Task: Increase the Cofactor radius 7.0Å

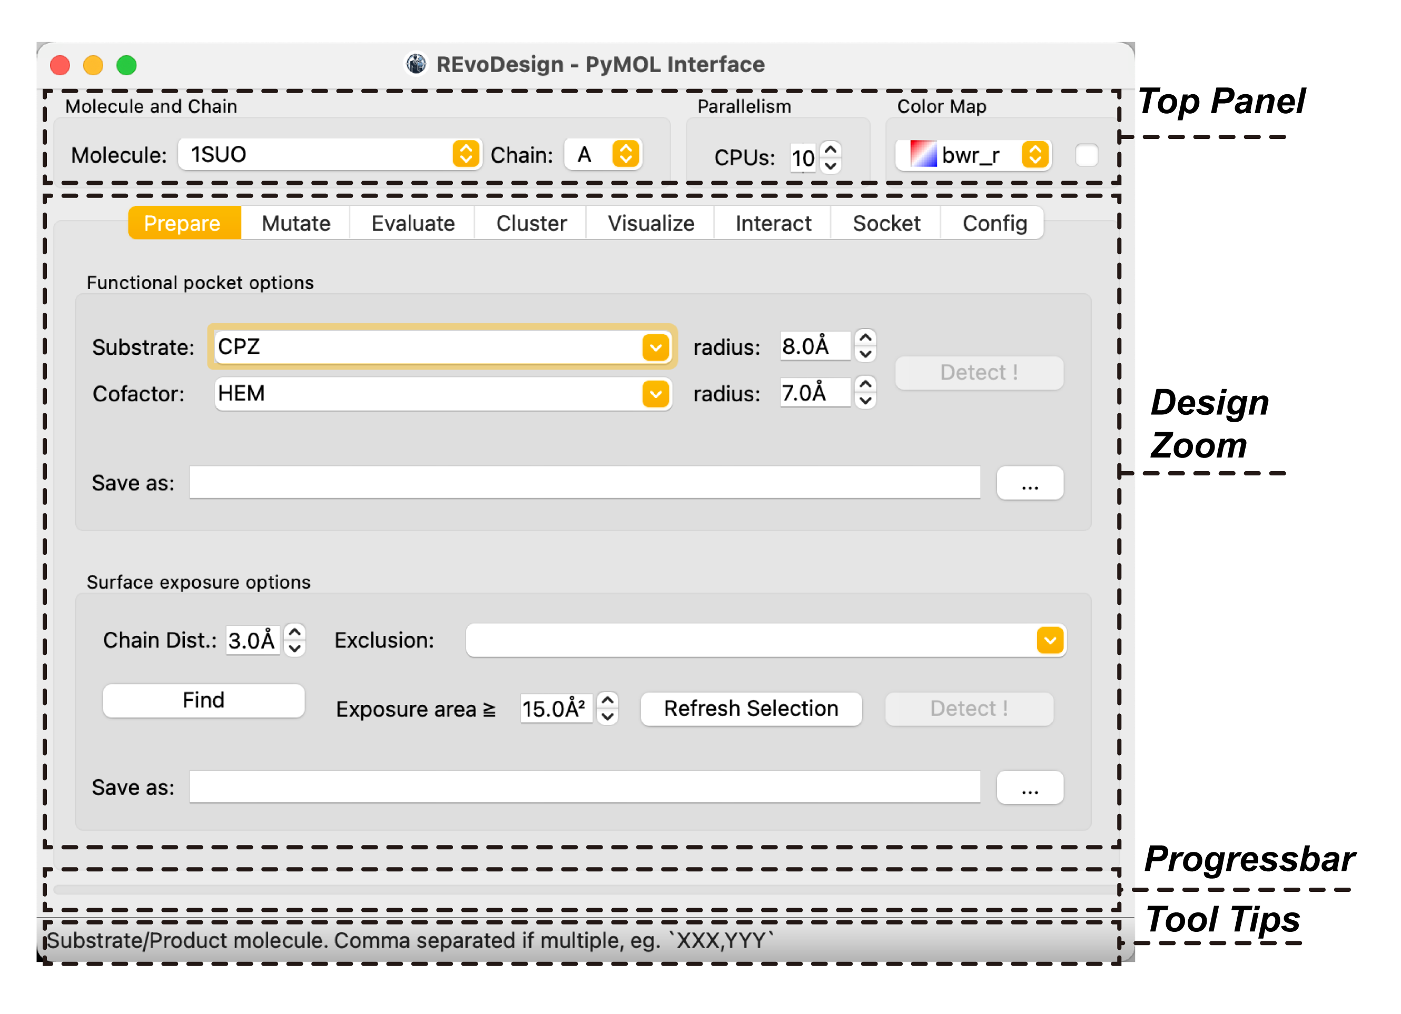Action: (x=866, y=385)
